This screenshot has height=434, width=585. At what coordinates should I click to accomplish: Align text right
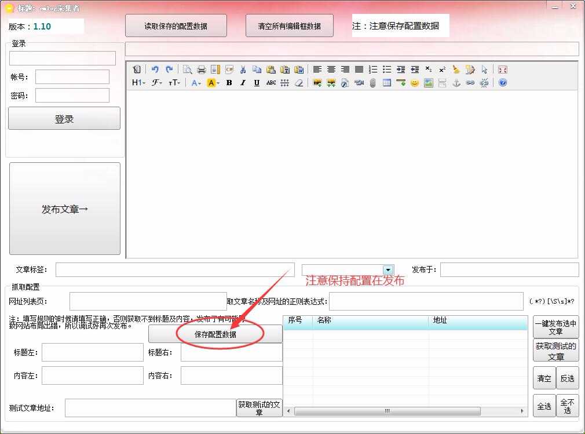coord(345,69)
